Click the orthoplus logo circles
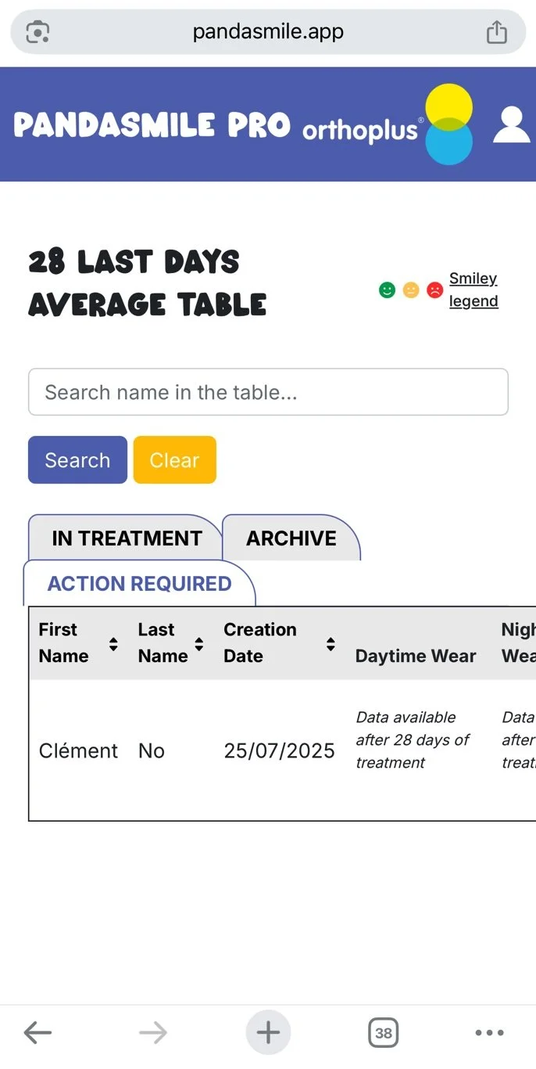 point(449,124)
